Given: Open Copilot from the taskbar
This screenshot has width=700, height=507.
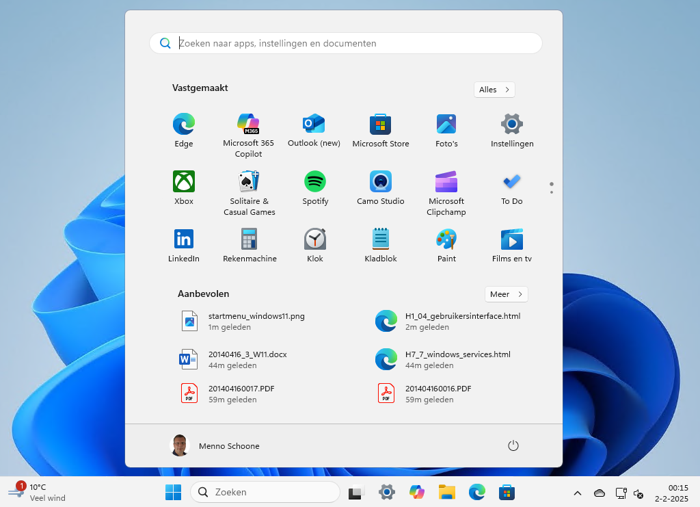Looking at the screenshot, I should [417, 492].
